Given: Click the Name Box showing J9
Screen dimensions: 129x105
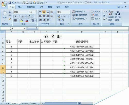Looking at the screenshot, I should pyautogui.click(x=11, y=28).
